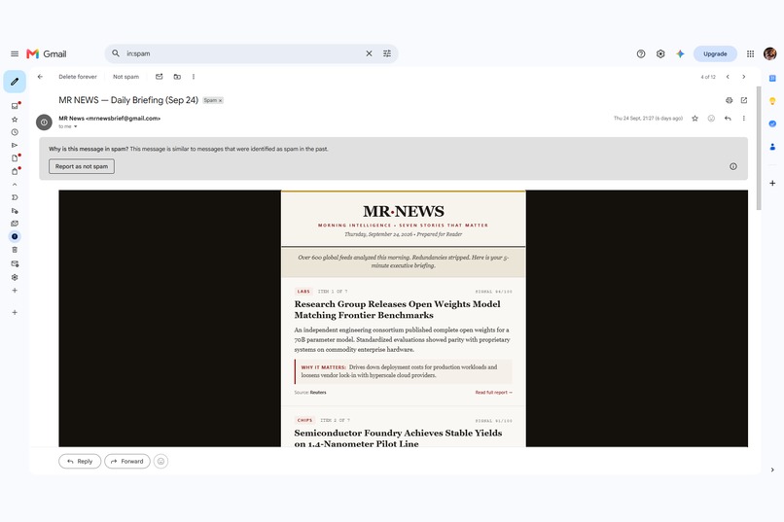Open Reuters source link

click(x=318, y=393)
